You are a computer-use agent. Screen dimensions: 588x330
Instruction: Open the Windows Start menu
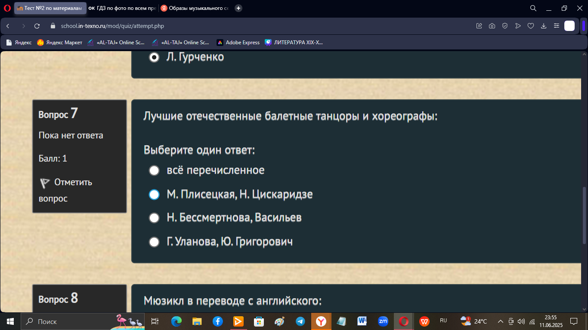click(10, 321)
